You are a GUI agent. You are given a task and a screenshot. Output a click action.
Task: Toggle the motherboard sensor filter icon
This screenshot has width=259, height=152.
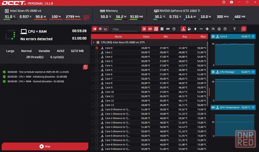tap(156, 29)
